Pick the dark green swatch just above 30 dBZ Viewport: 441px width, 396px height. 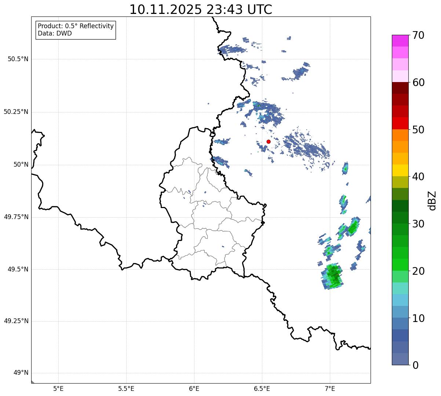[x=400, y=218]
